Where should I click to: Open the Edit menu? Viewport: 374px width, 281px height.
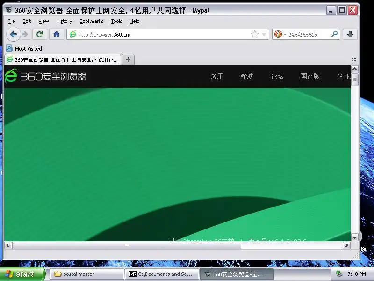[x=27, y=21]
